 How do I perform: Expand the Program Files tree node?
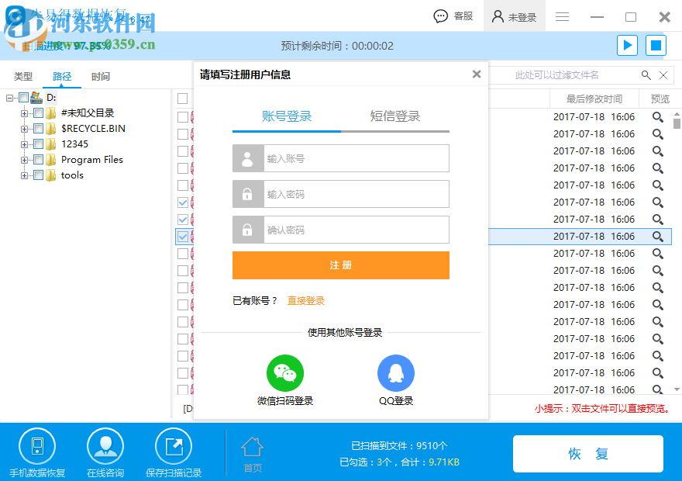[x=24, y=159]
